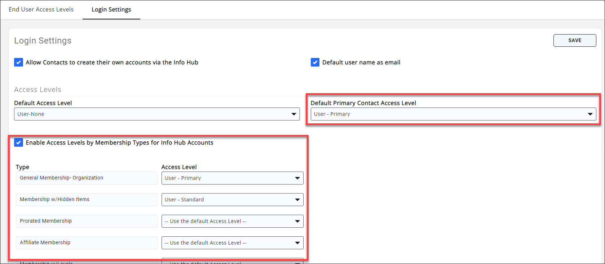Click the SAVE button
The height and width of the screenshot is (264, 605).
point(574,41)
